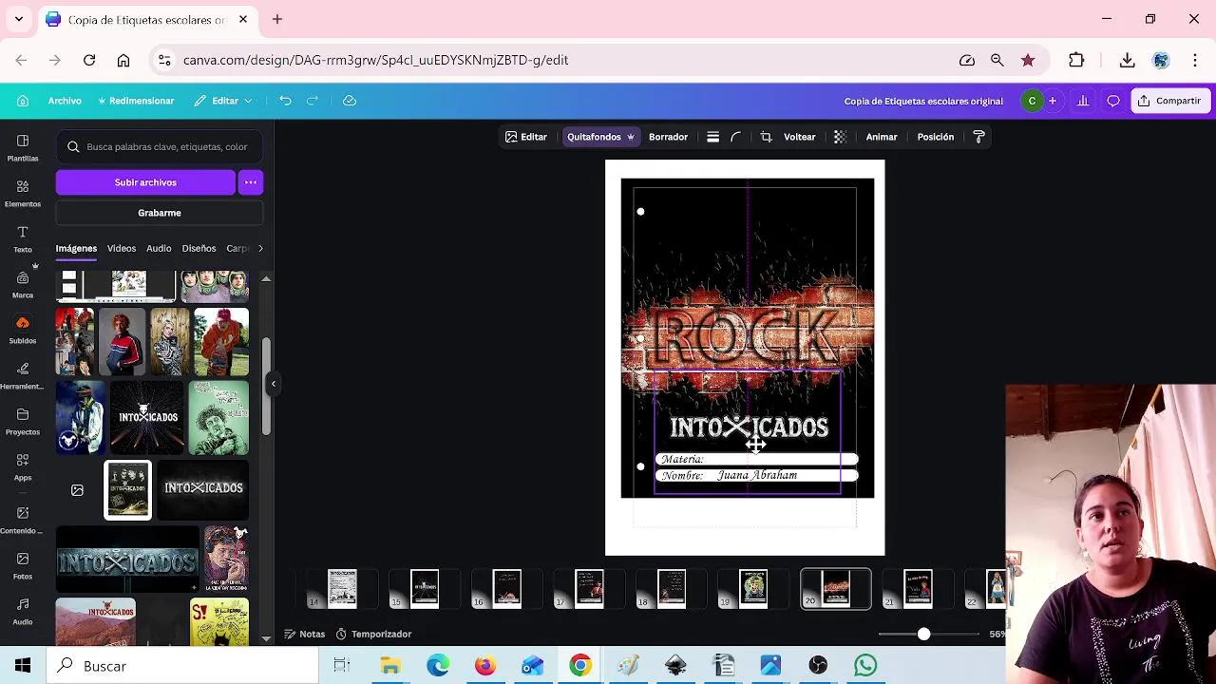Collapse the side panel with the arrow handle
The image size is (1216, 684).
(x=274, y=384)
